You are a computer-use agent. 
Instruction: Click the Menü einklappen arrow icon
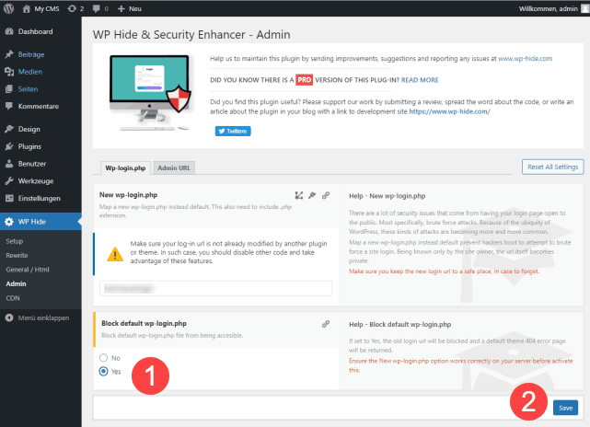(9, 317)
